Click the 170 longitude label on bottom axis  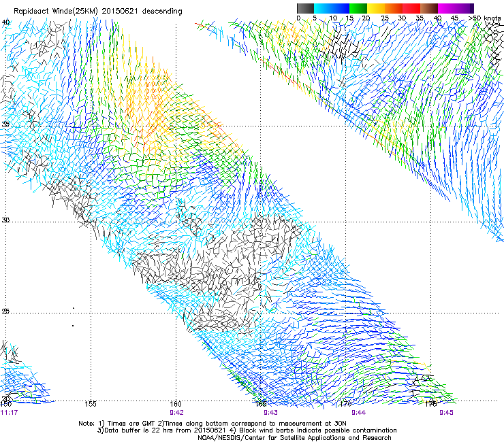point(346,404)
